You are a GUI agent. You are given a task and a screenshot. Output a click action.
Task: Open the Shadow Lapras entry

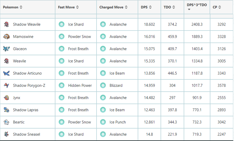click(x=25, y=110)
